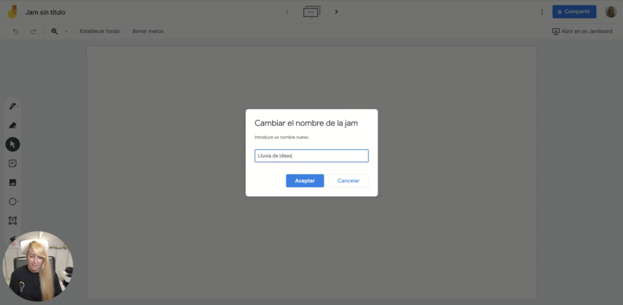Viewport: 623px width, 305px height.
Task: Select the Circle shape tool
Action: (13, 202)
